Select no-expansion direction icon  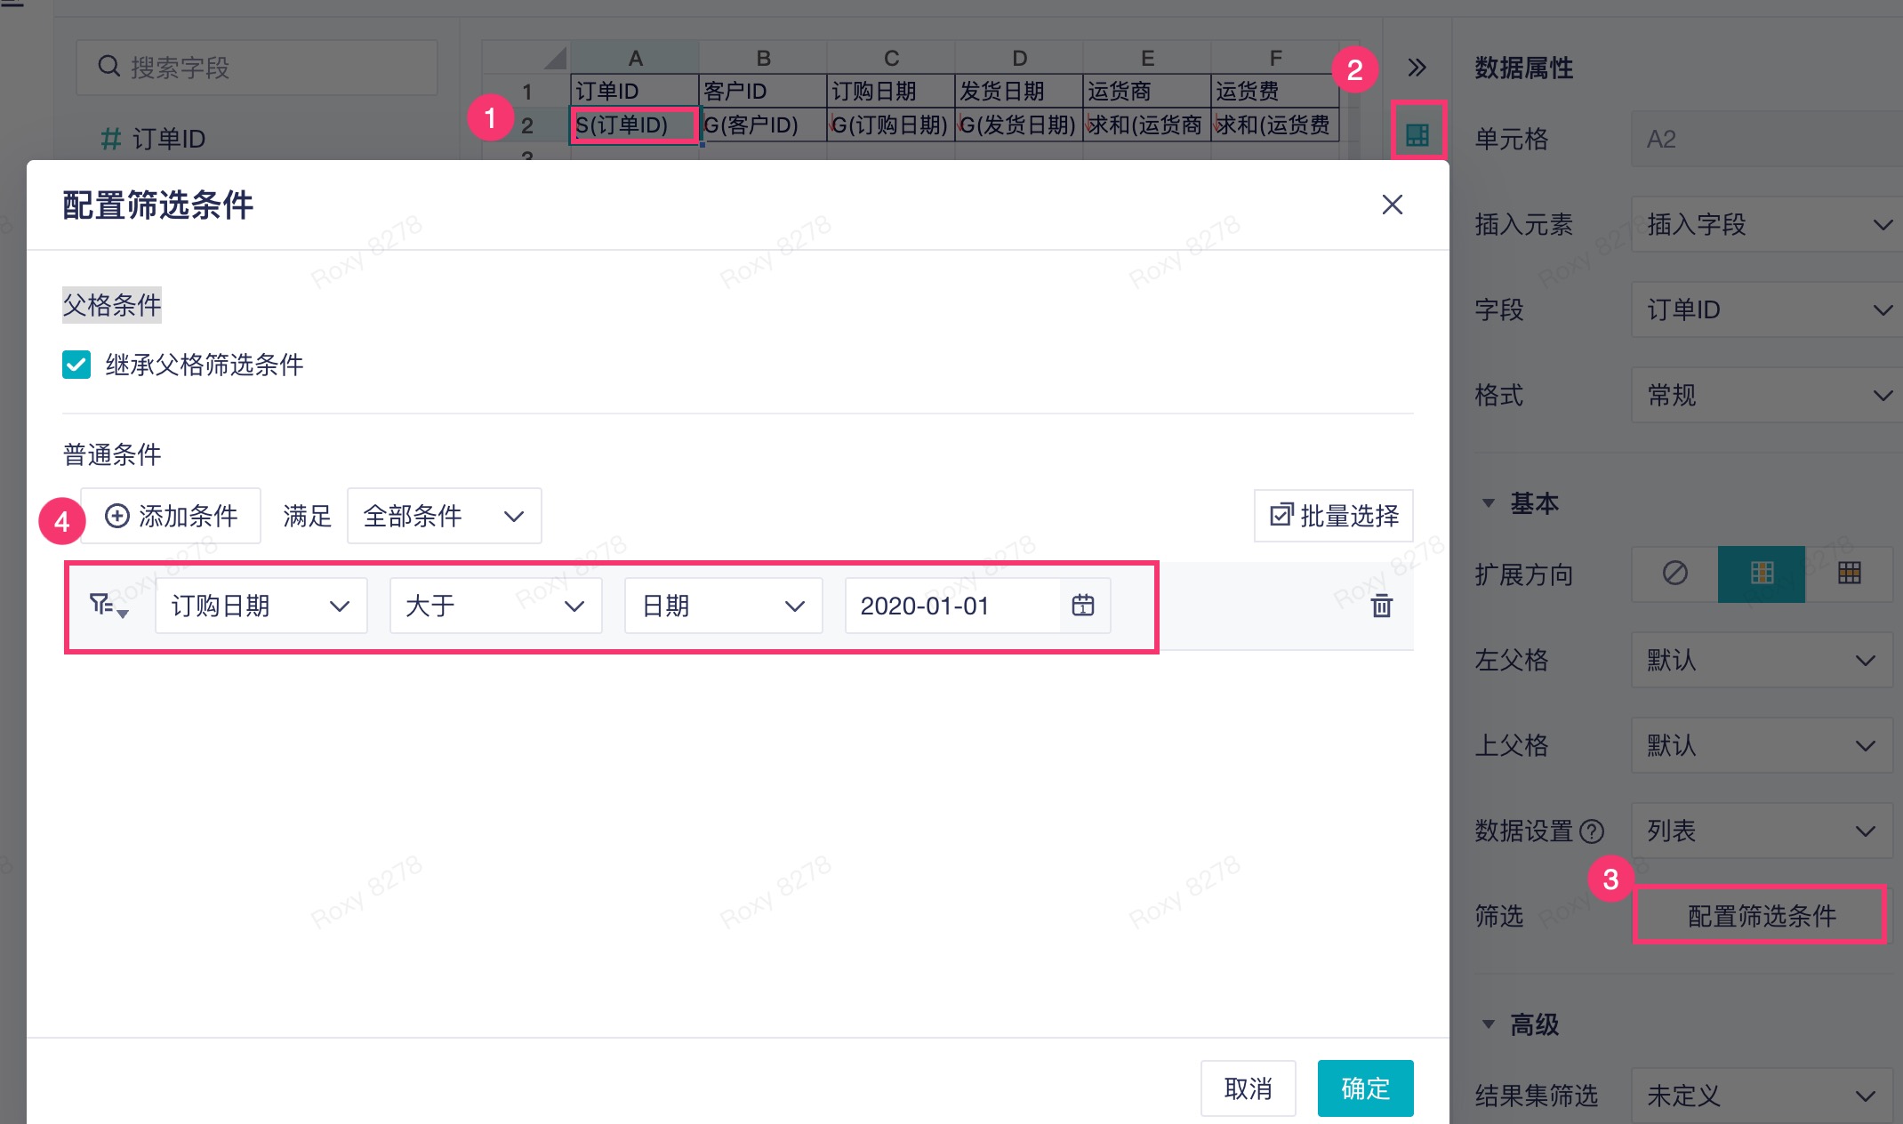(x=1674, y=574)
